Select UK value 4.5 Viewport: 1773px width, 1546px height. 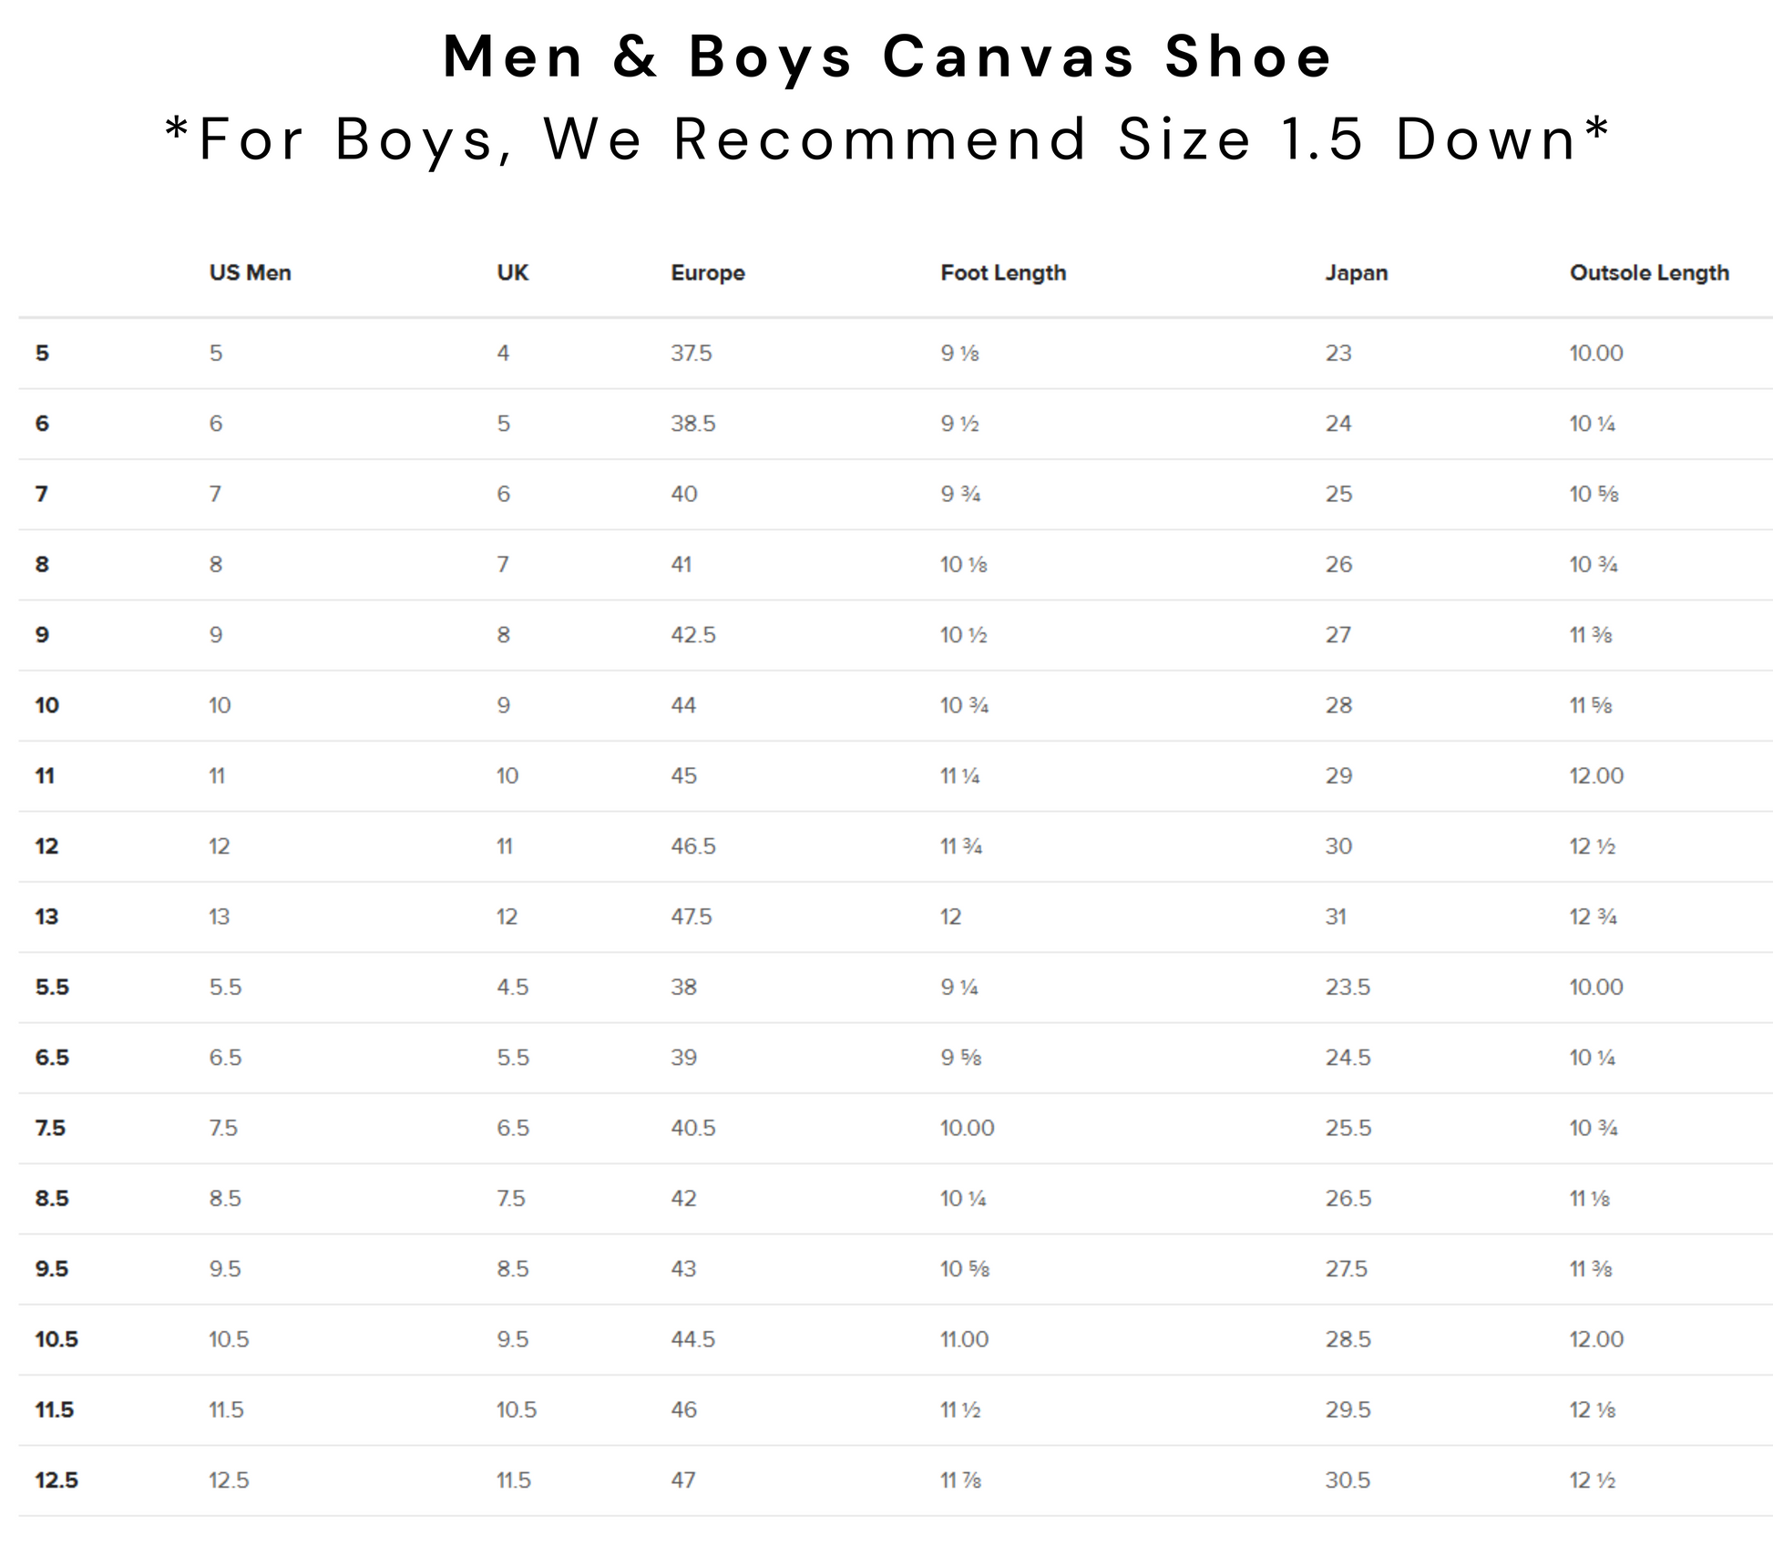(512, 988)
